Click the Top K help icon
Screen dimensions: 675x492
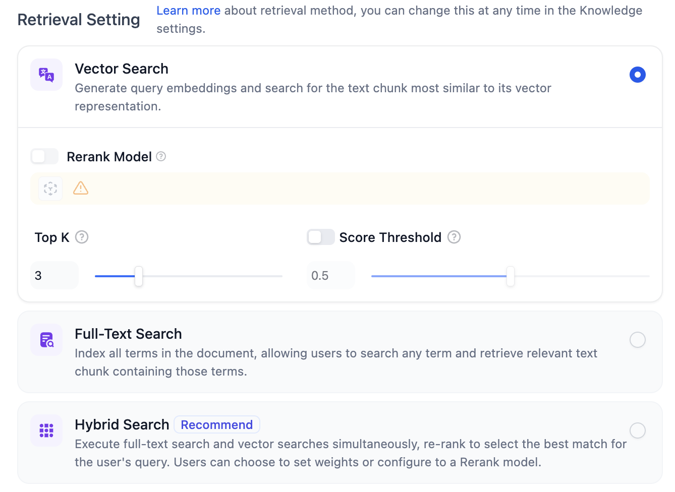pos(82,237)
